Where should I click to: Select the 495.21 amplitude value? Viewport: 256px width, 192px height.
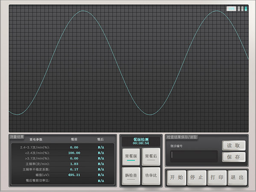[x=74, y=175]
